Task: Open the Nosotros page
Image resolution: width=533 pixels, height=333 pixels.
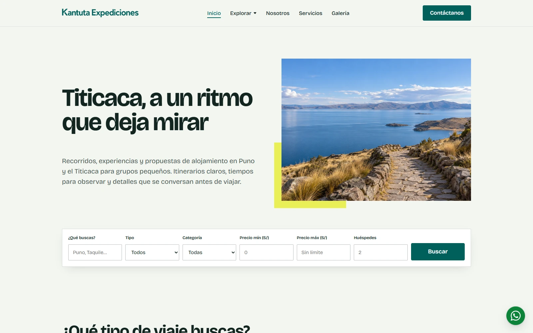Action: (x=278, y=13)
